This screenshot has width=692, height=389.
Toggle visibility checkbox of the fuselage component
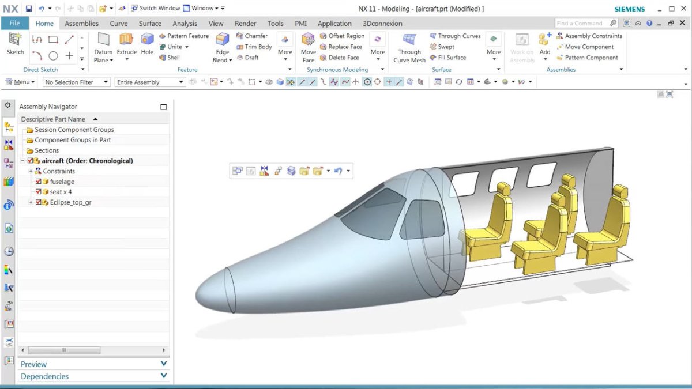[x=38, y=181]
